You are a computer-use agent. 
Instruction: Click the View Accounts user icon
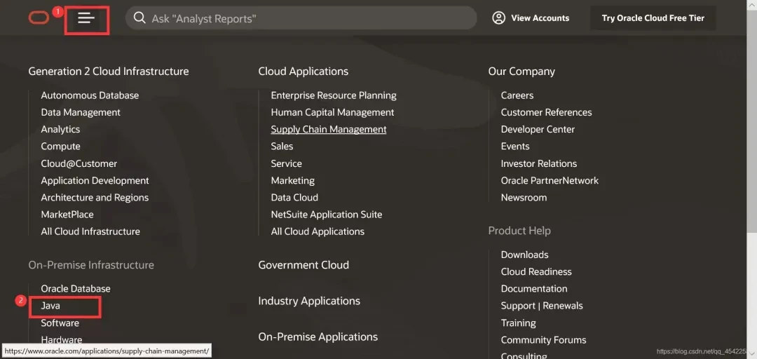pos(498,18)
